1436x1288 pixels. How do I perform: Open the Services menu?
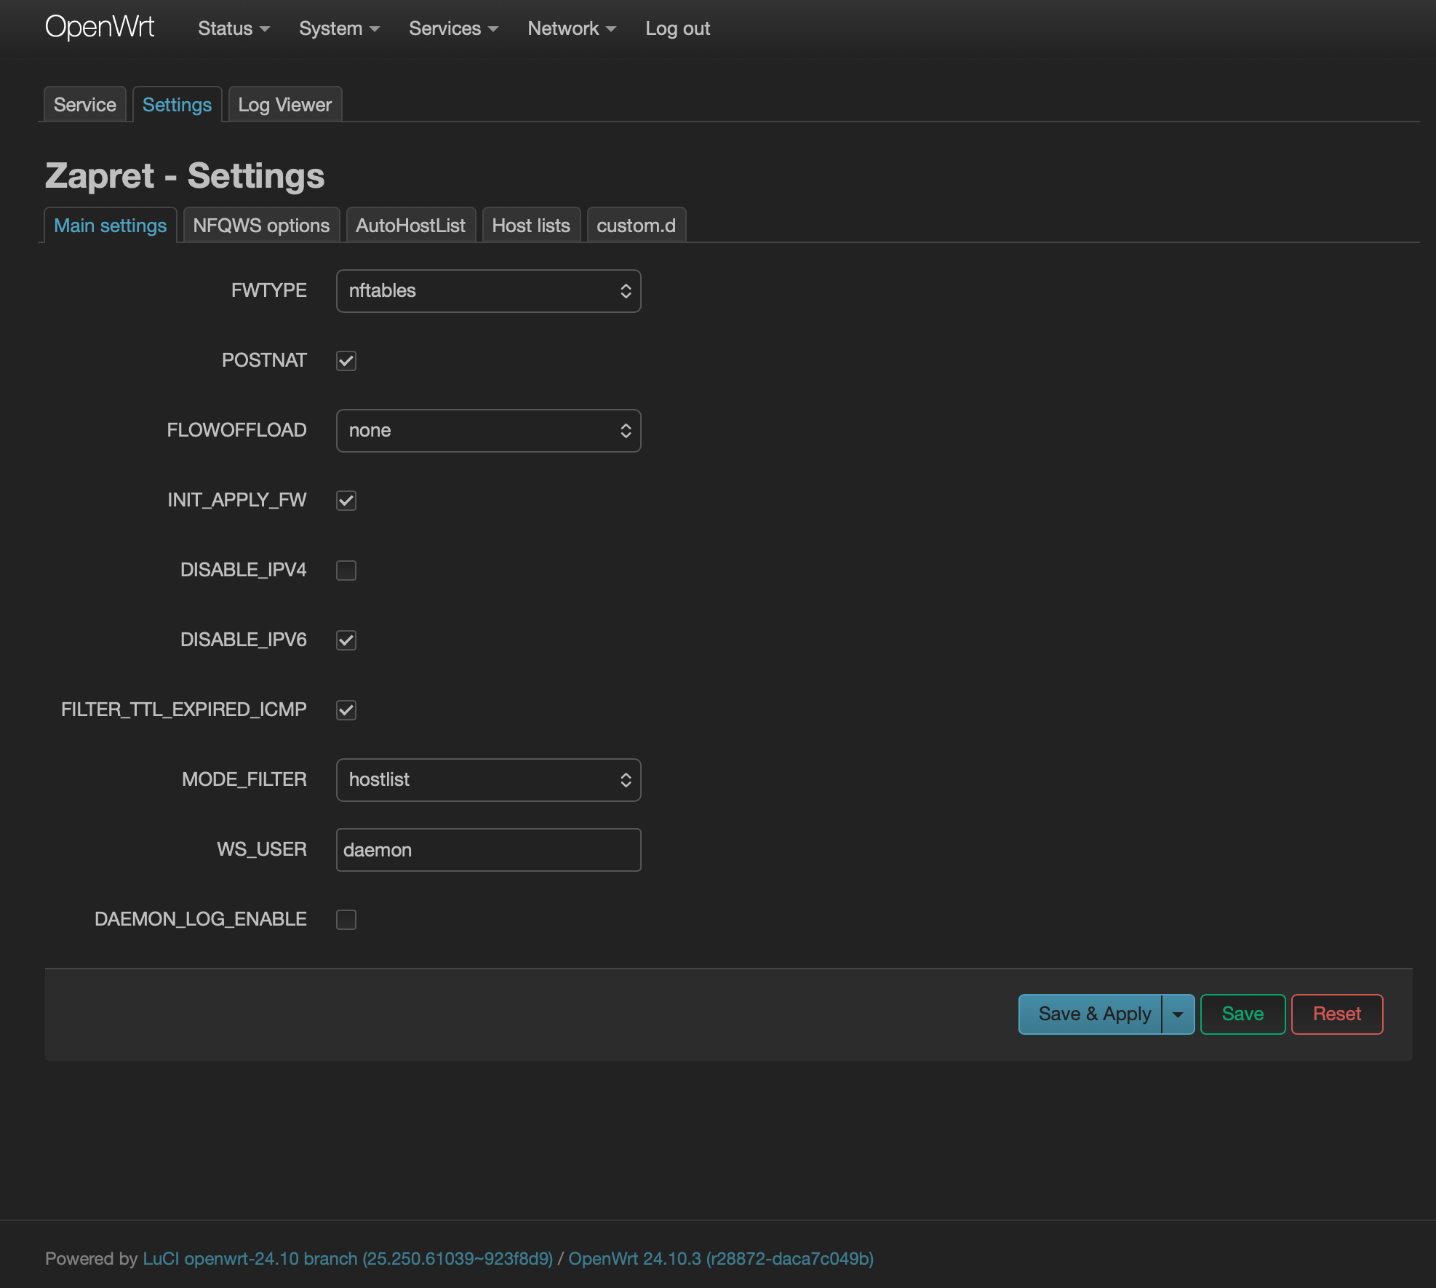pos(453,28)
